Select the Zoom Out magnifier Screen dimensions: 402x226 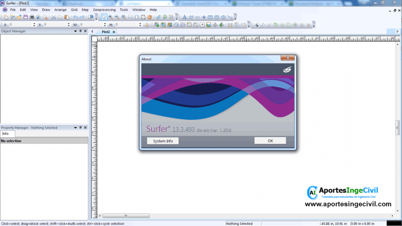117,17
